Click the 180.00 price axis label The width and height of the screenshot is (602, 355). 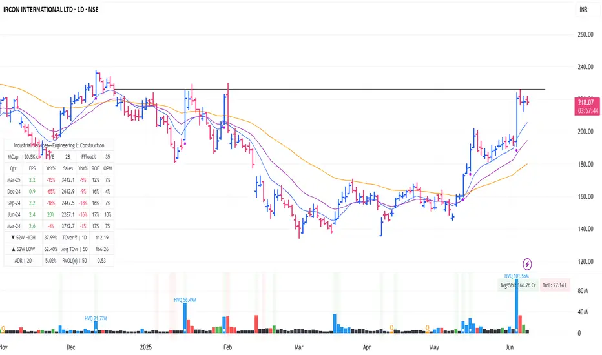585,164
